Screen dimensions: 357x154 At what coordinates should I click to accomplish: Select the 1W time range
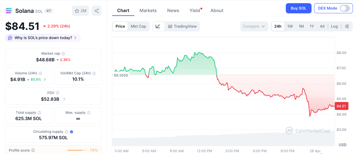(290, 26)
